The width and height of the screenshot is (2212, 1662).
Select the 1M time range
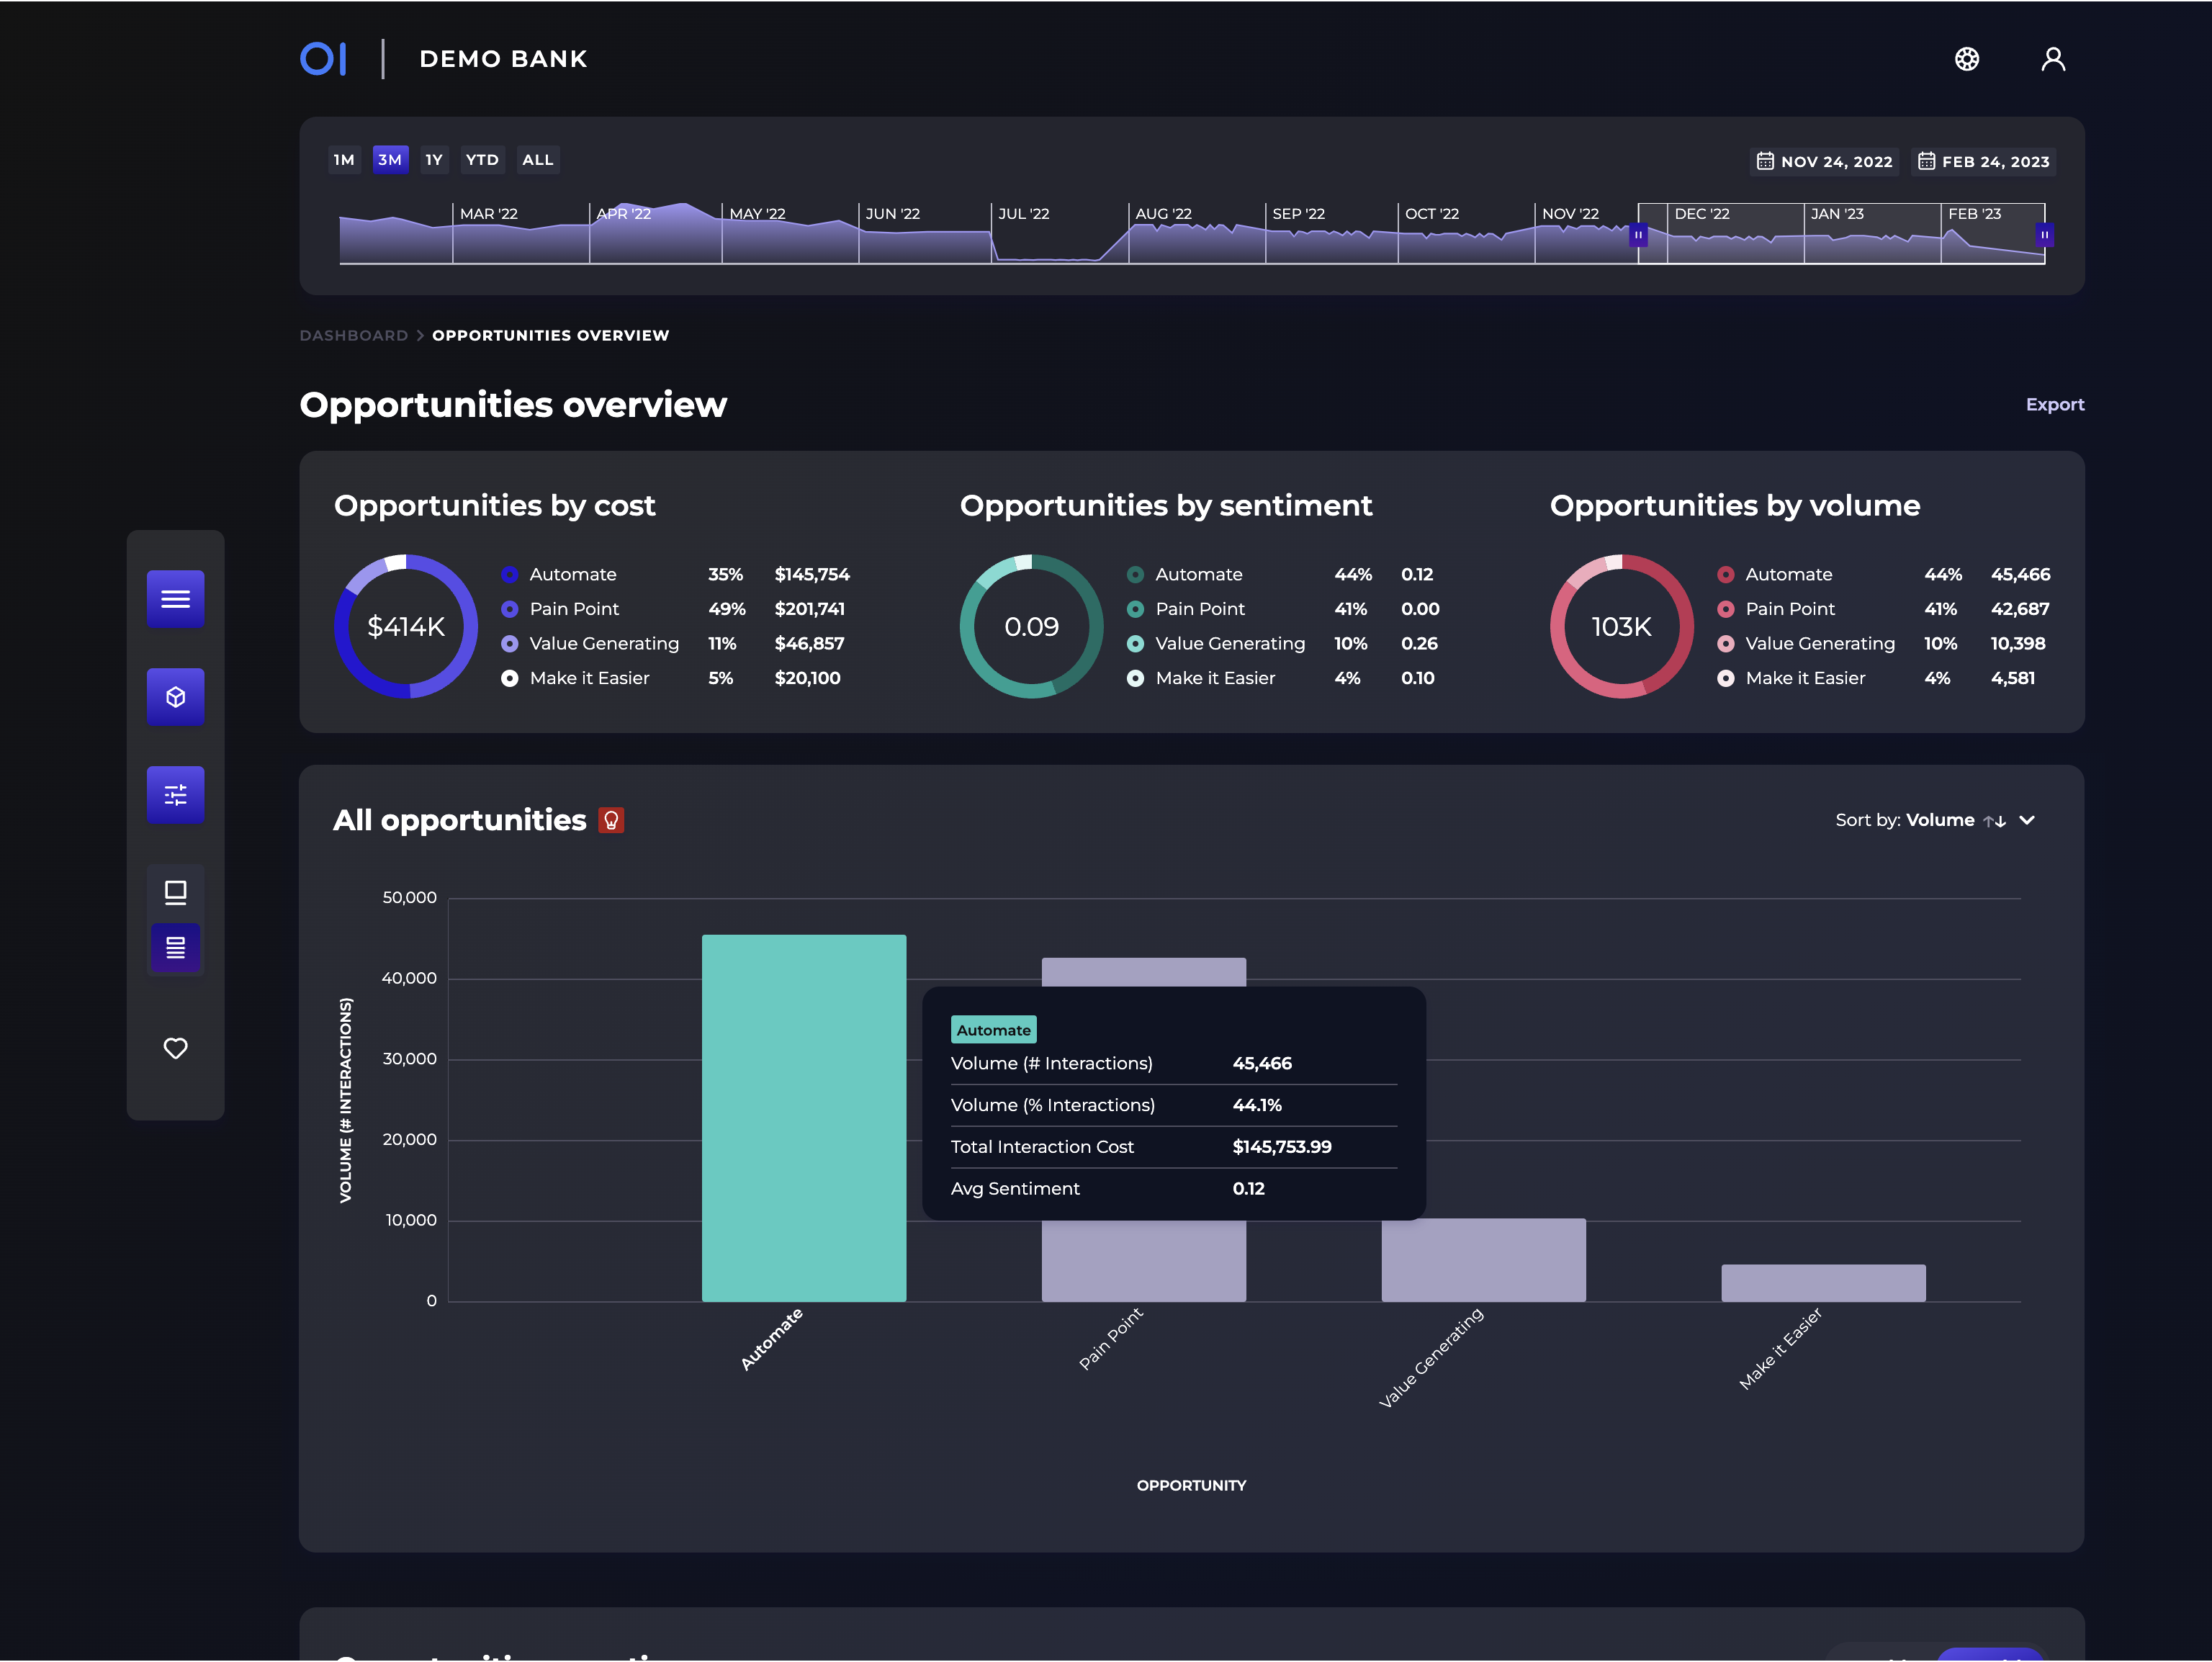tap(344, 160)
